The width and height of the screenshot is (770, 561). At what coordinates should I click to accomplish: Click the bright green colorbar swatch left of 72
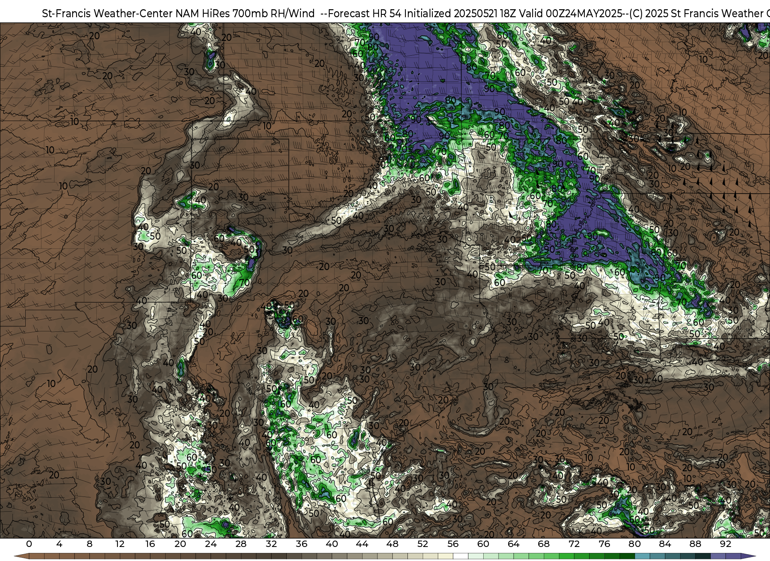click(x=566, y=557)
